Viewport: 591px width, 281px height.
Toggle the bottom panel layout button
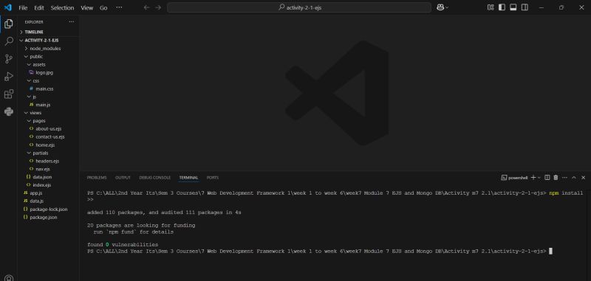click(513, 7)
